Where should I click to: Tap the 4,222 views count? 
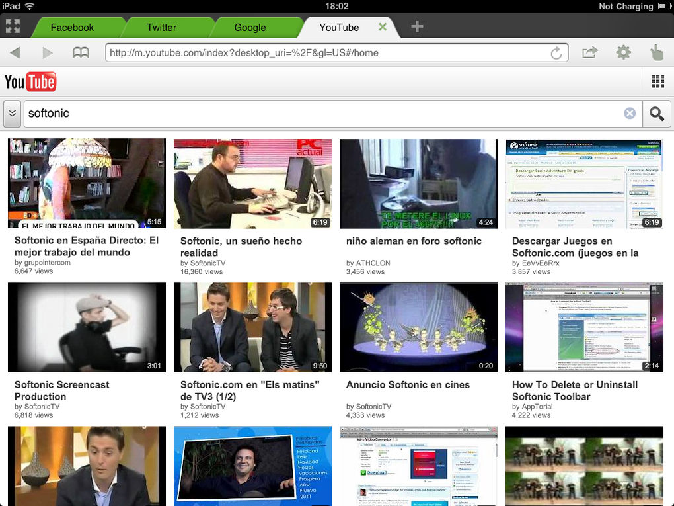pyautogui.click(x=531, y=415)
